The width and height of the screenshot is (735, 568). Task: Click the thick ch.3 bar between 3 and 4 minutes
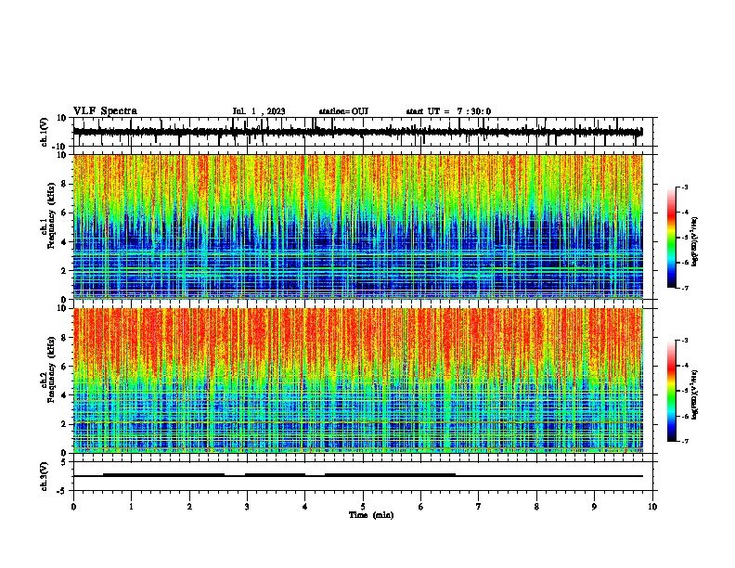(x=275, y=475)
